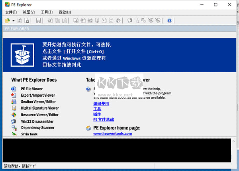Click the Export/Import Viewer icon
The height and width of the screenshot is (171, 239).
pos(14,95)
